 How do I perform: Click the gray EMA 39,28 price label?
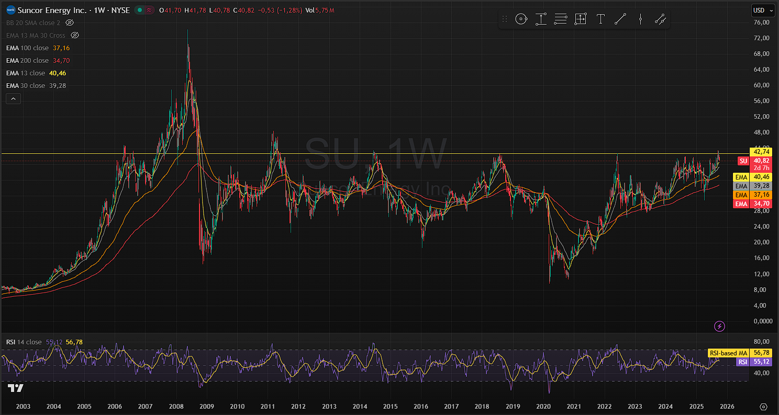pyautogui.click(x=752, y=186)
